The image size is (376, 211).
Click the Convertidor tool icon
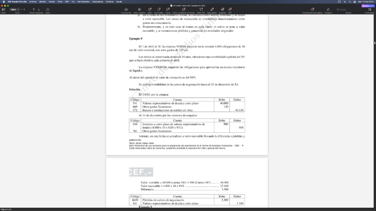tap(158, 9)
